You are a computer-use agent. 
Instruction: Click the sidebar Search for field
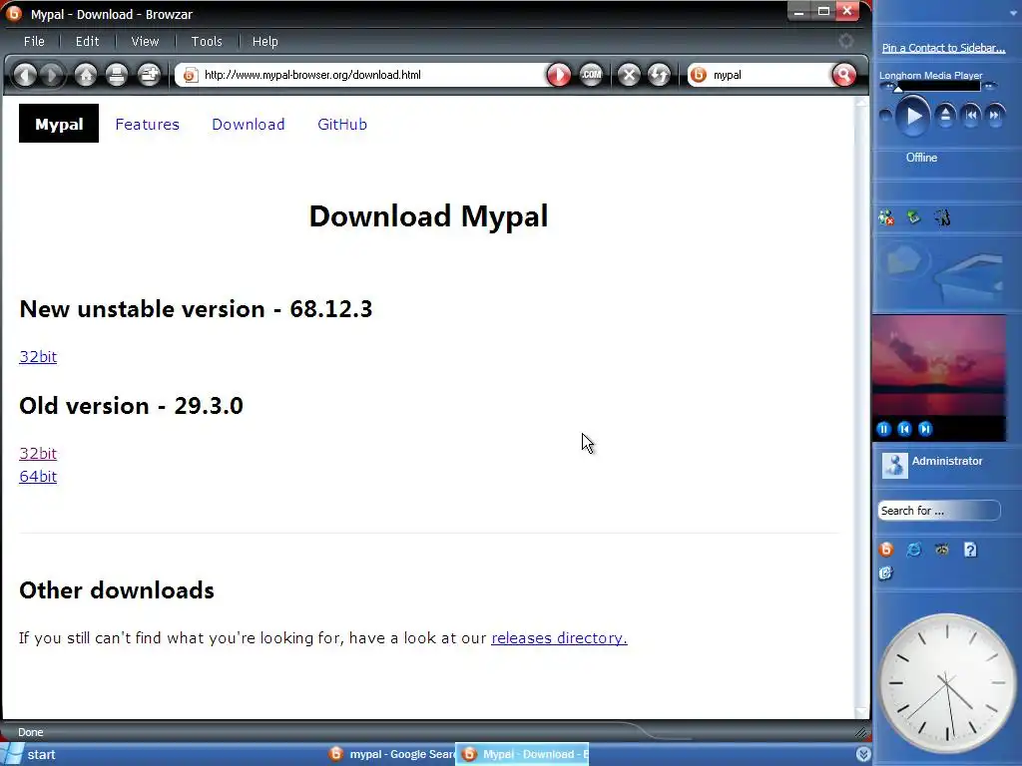point(938,511)
